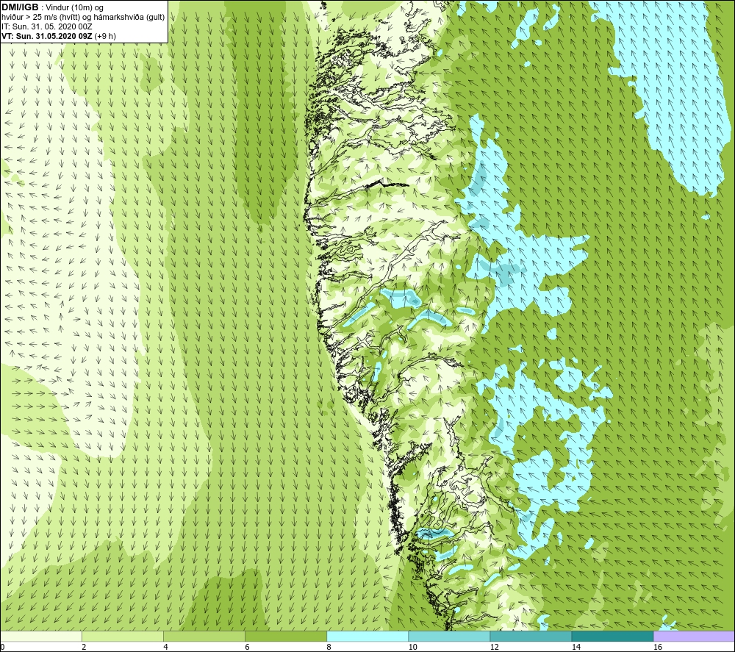Click the 4–6 m/s green legend swatch
The width and height of the screenshot is (735, 652).
click(204, 636)
